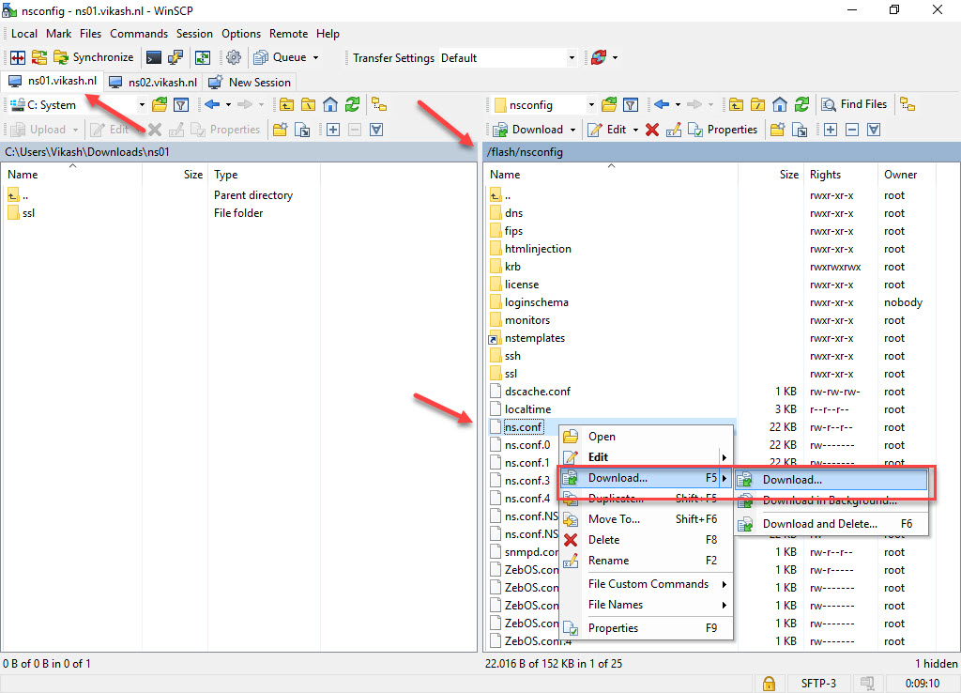
Task: Go back in the local panel
Action: (x=212, y=105)
